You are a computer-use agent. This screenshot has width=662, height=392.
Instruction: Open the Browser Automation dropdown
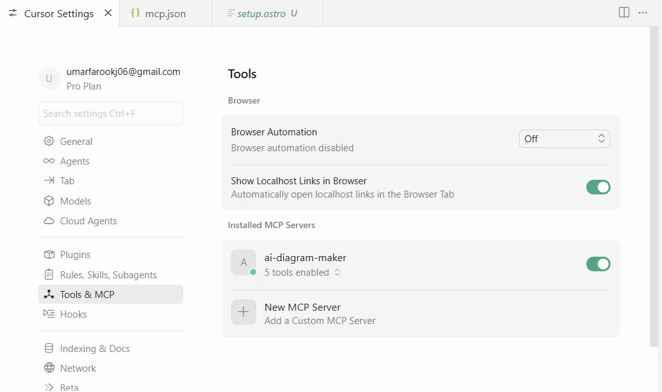[564, 139]
